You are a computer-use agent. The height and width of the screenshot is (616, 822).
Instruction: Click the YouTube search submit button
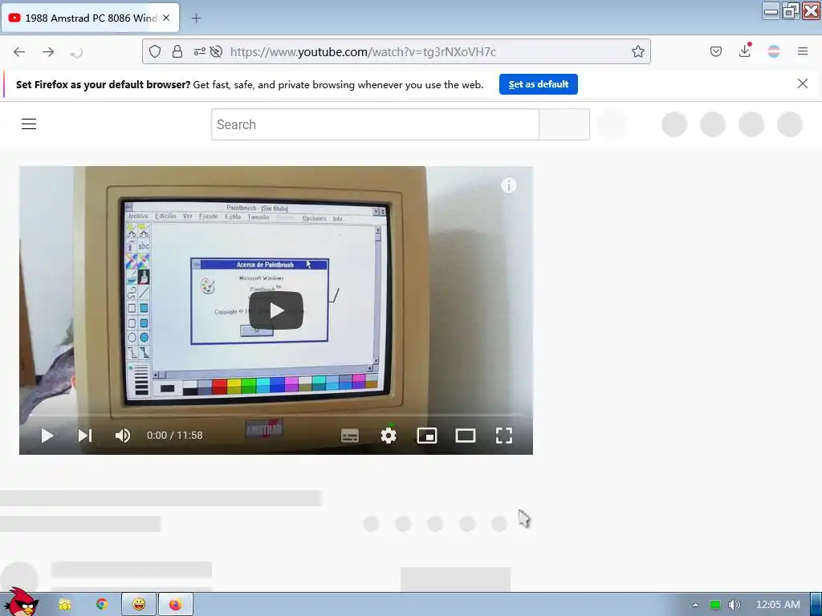point(564,124)
